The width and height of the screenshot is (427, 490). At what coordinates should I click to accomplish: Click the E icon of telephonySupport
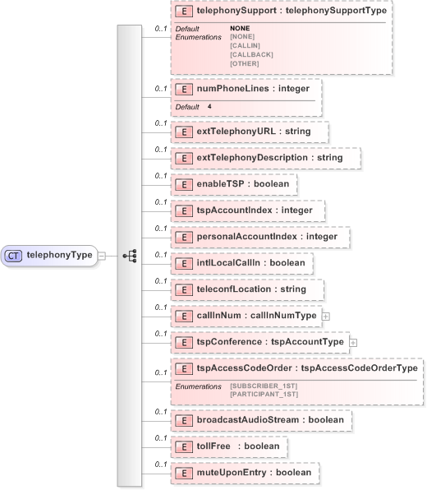184,12
